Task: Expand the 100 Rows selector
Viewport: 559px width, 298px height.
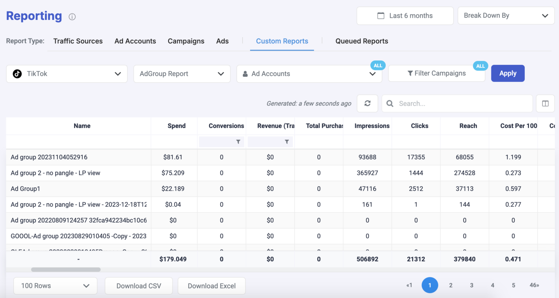Action: [x=55, y=286]
